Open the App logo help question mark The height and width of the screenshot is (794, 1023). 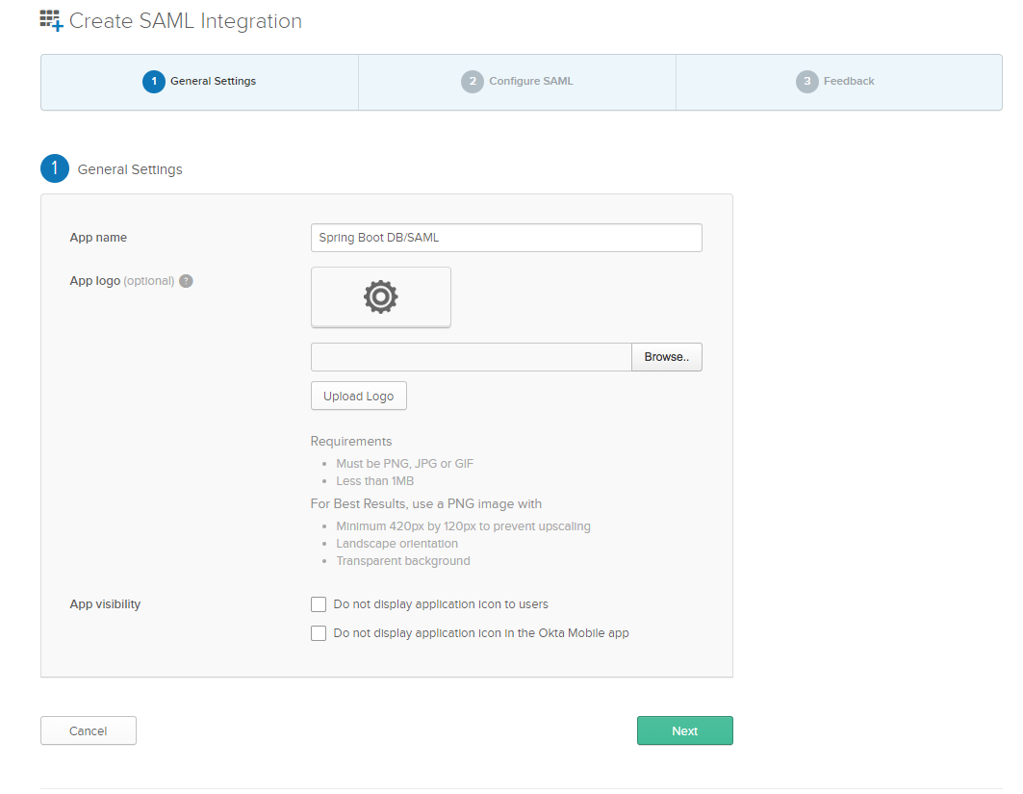(x=187, y=281)
